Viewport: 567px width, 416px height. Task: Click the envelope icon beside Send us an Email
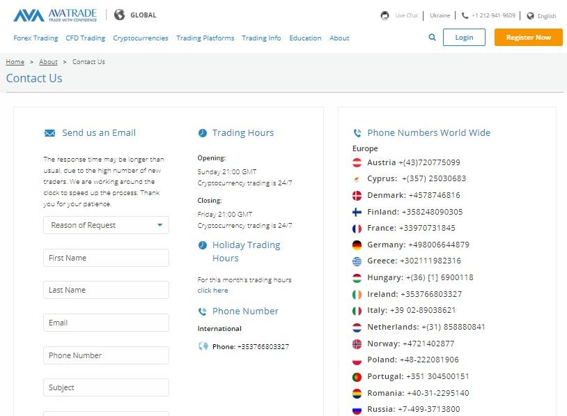click(49, 133)
